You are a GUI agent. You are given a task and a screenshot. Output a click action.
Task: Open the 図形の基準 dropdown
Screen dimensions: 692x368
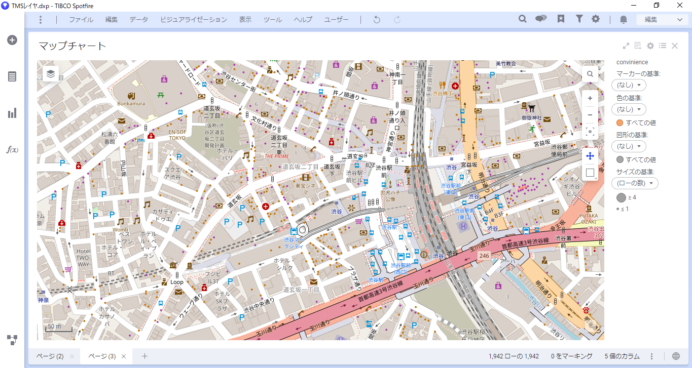(x=629, y=146)
